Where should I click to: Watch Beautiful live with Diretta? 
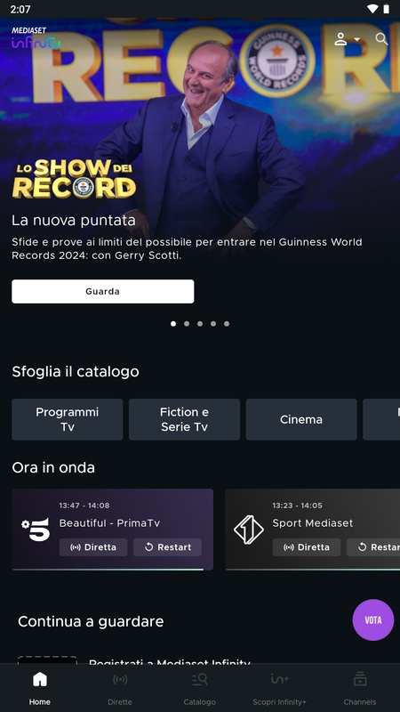click(x=93, y=547)
